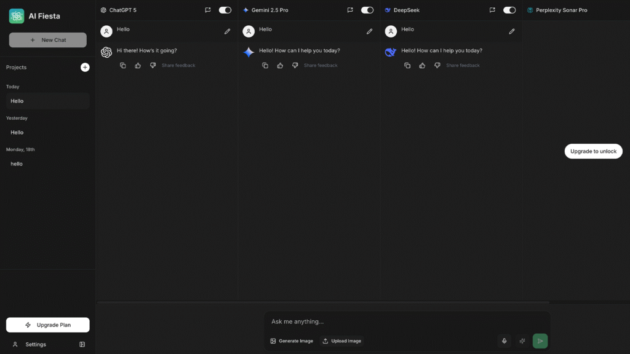Image resolution: width=630 pixels, height=354 pixels.
Task: Click the AI Fiesta title text
Action: pos(44,16)
